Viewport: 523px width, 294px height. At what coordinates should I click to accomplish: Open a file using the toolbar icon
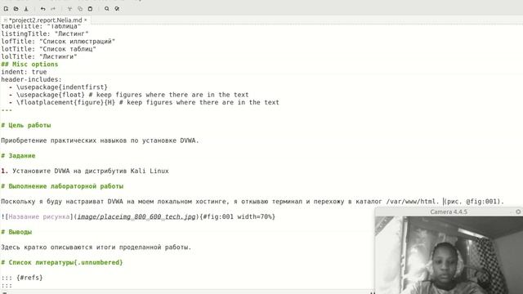16,9
